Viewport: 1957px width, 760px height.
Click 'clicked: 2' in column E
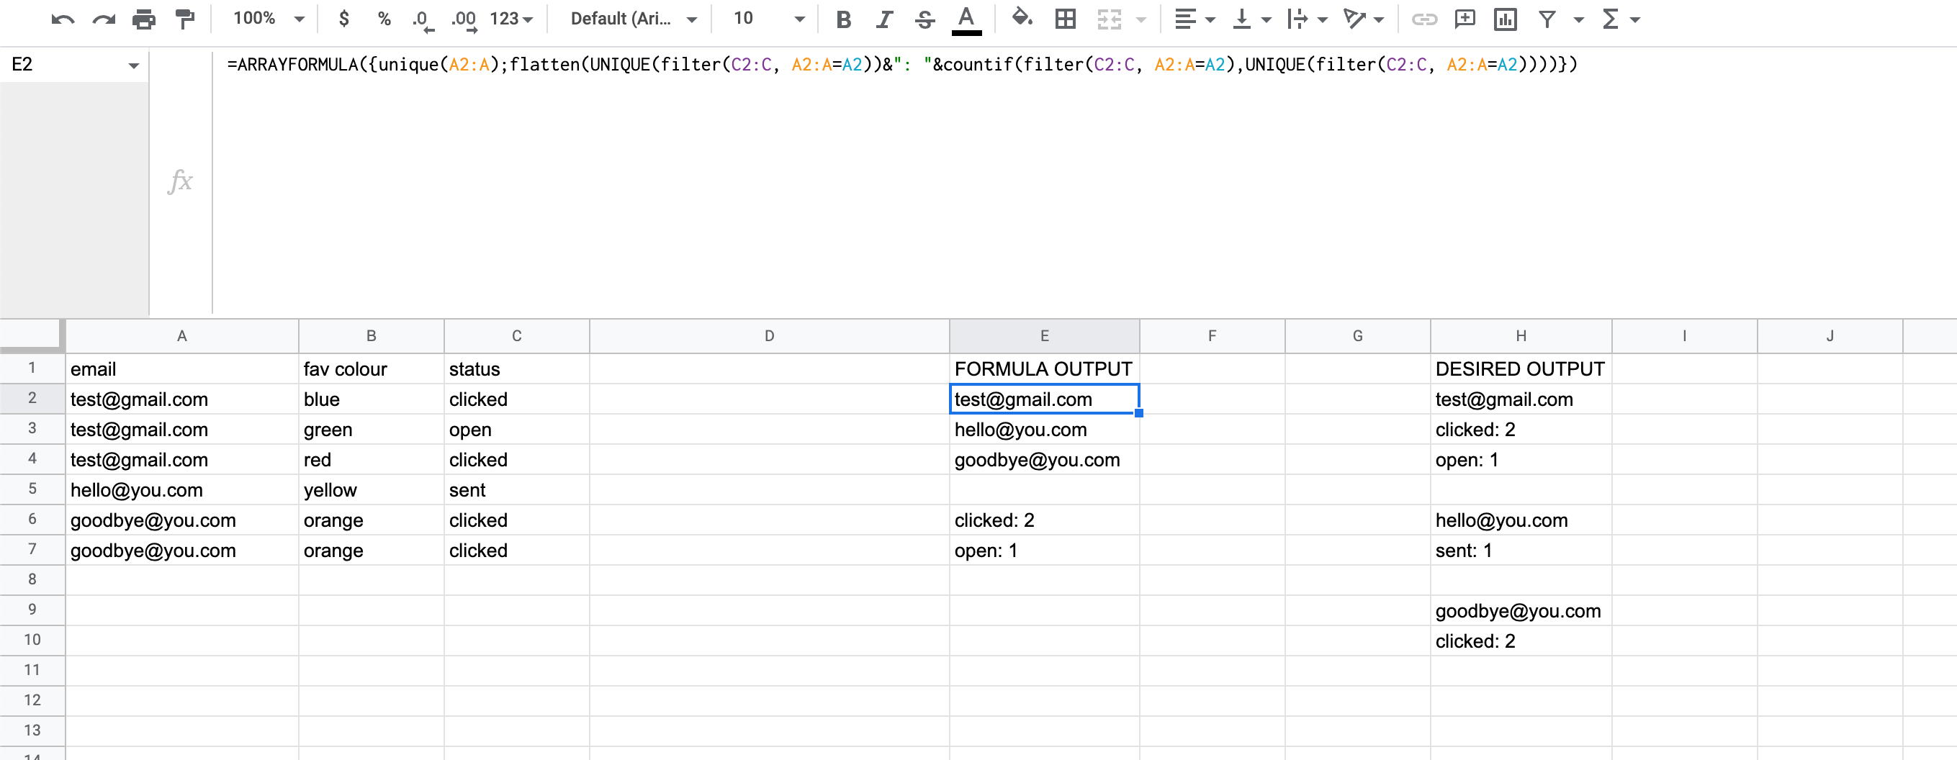pos(1044,520)
